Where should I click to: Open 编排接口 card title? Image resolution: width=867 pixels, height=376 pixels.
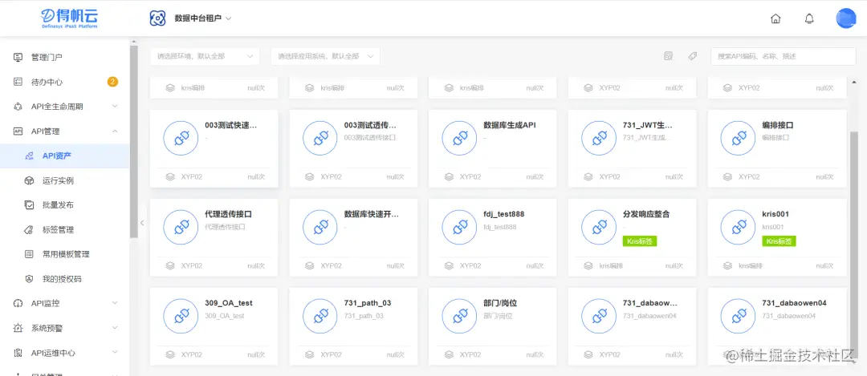point(777,125)
